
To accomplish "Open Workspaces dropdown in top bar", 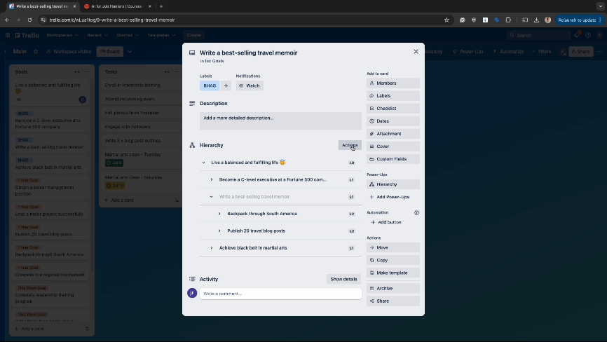I will [62, 35].
